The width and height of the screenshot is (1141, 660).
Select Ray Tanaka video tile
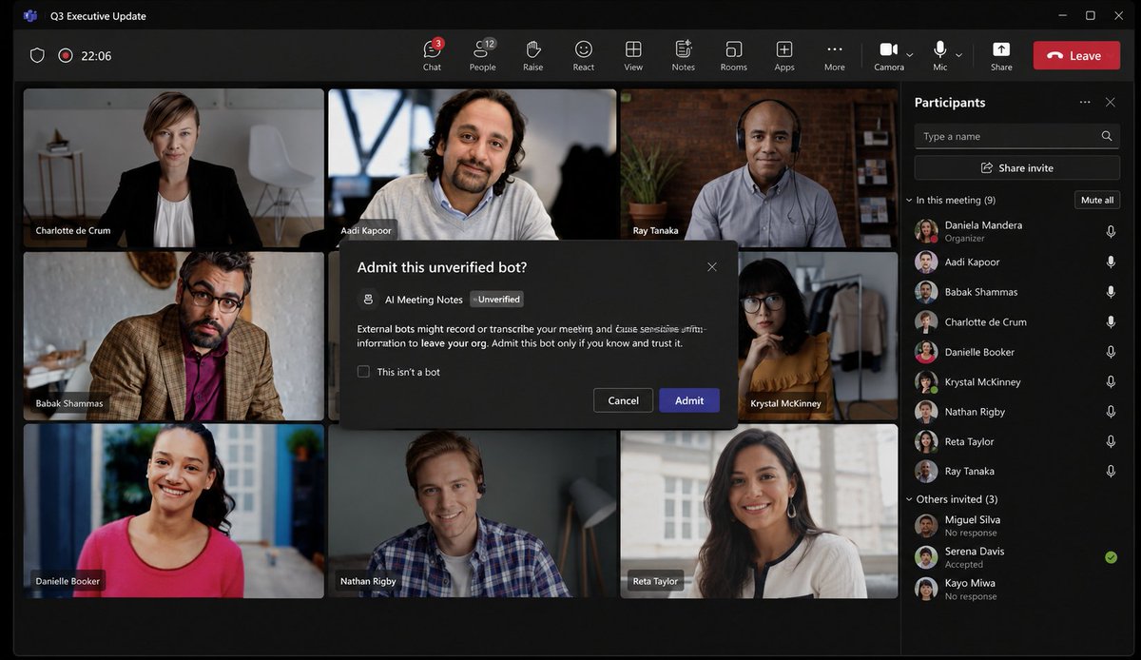(x=759, y=168)
